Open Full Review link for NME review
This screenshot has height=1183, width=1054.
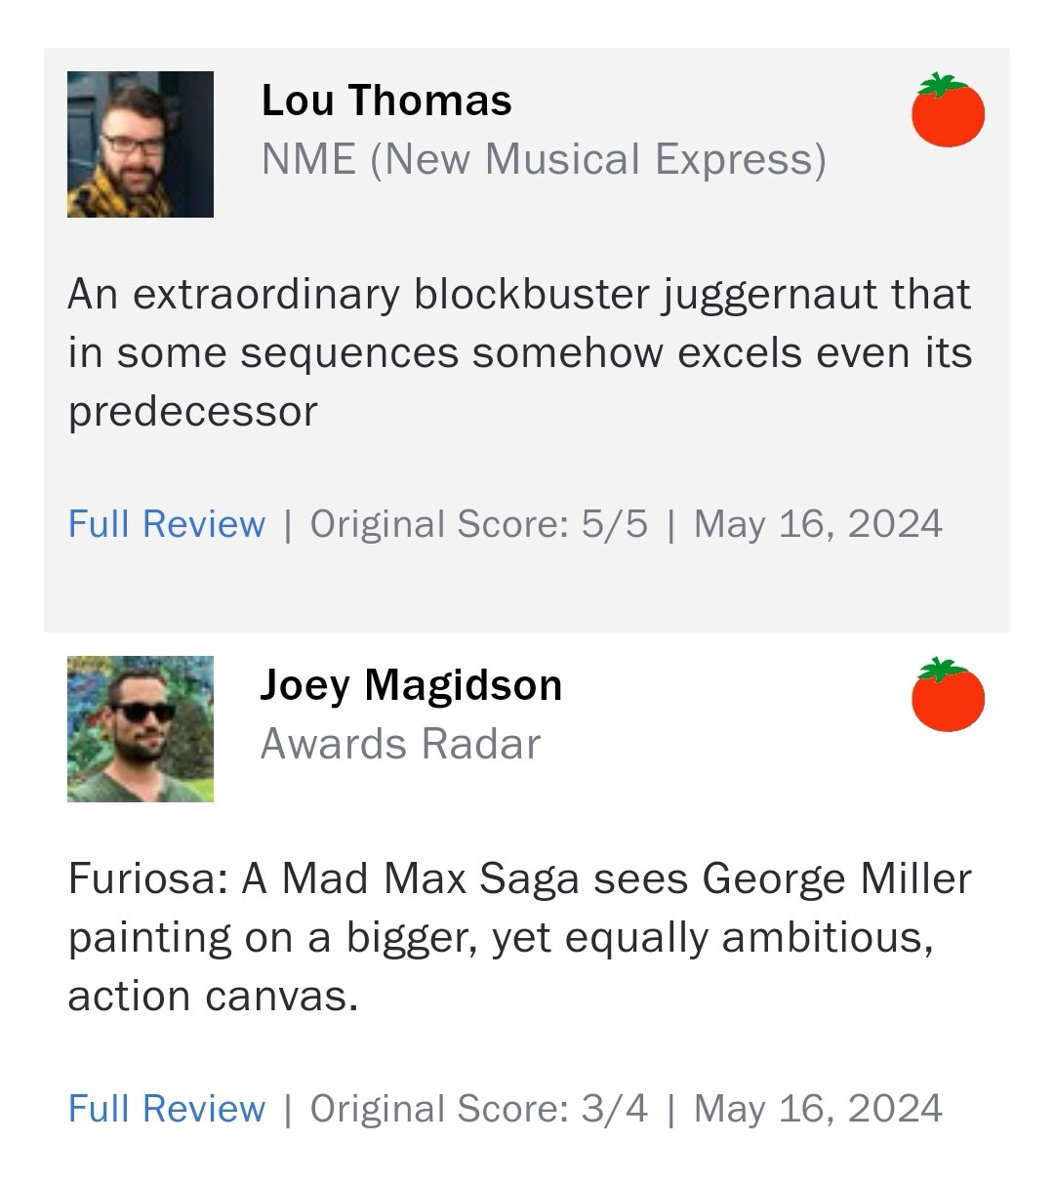pos(167,524)
